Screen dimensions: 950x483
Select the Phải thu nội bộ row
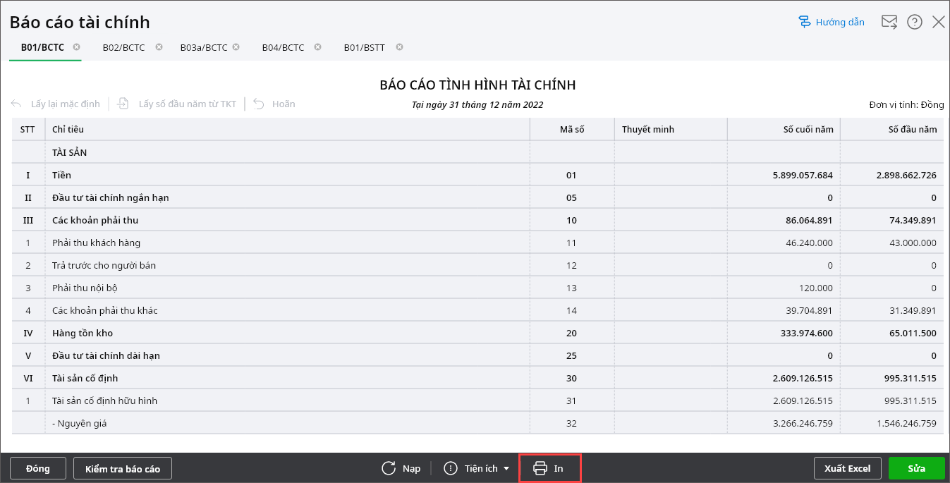coord(477,288)
